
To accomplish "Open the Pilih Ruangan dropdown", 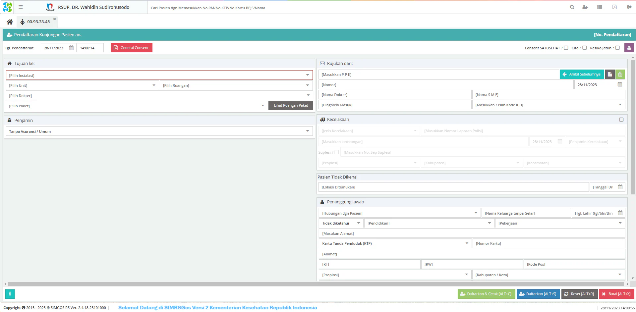I will point(308,85).
